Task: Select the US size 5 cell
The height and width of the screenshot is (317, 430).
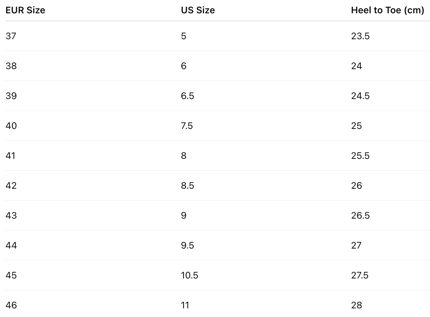Action: [184, 36]
